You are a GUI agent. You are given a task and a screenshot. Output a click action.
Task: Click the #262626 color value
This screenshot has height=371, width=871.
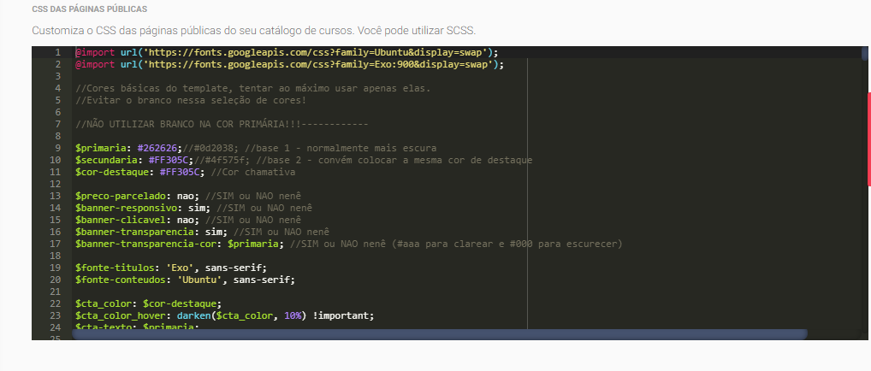[x=157, y=148]
